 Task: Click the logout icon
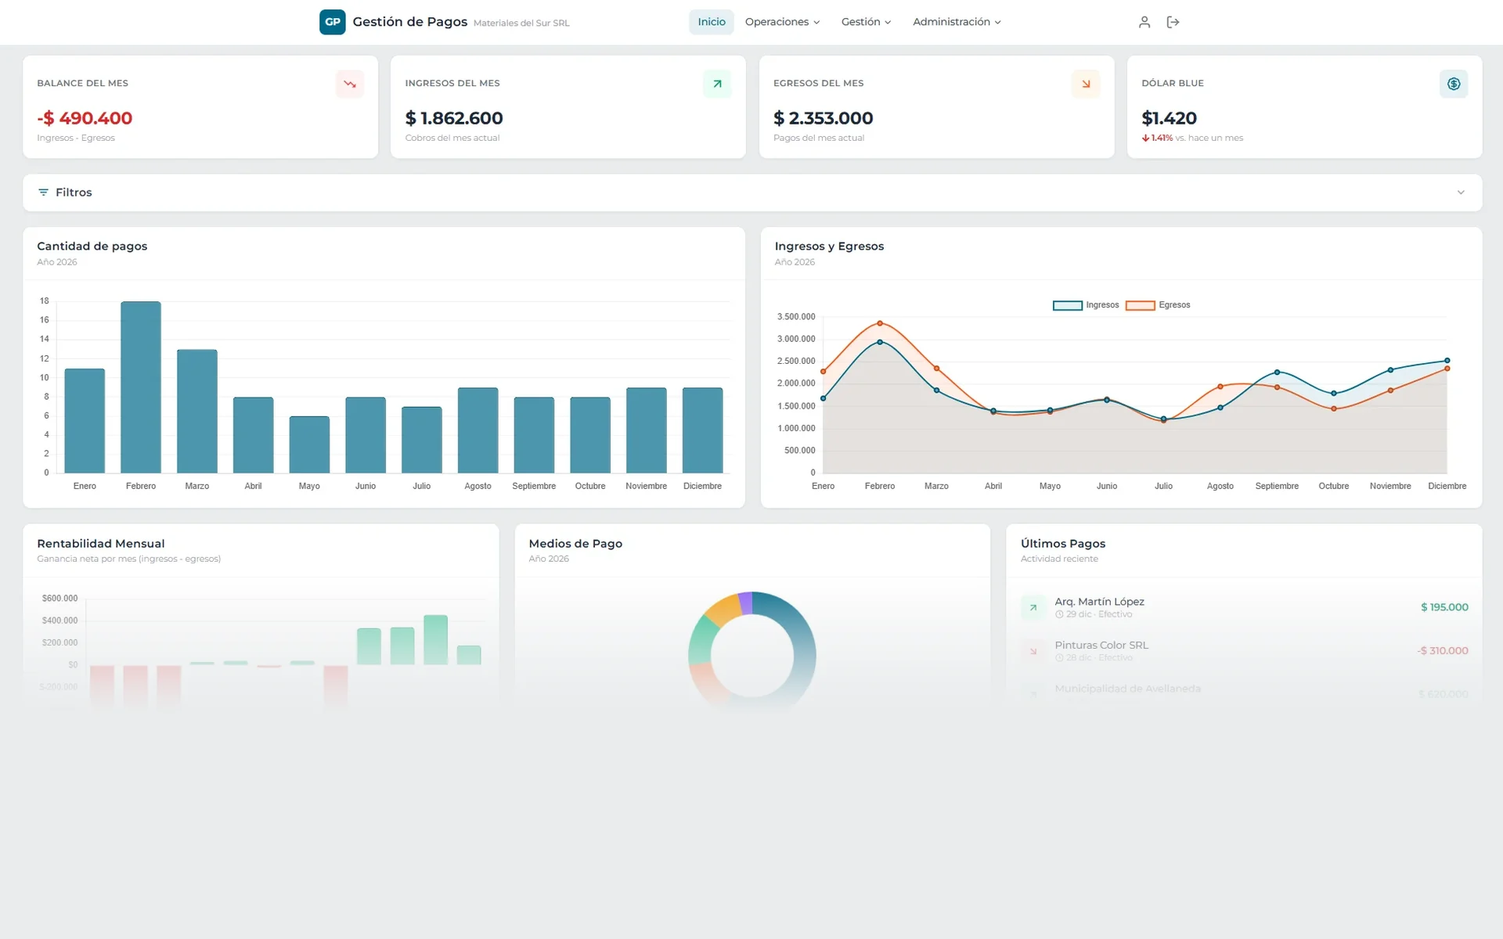pyautogui.click(x=1173, y=22)
